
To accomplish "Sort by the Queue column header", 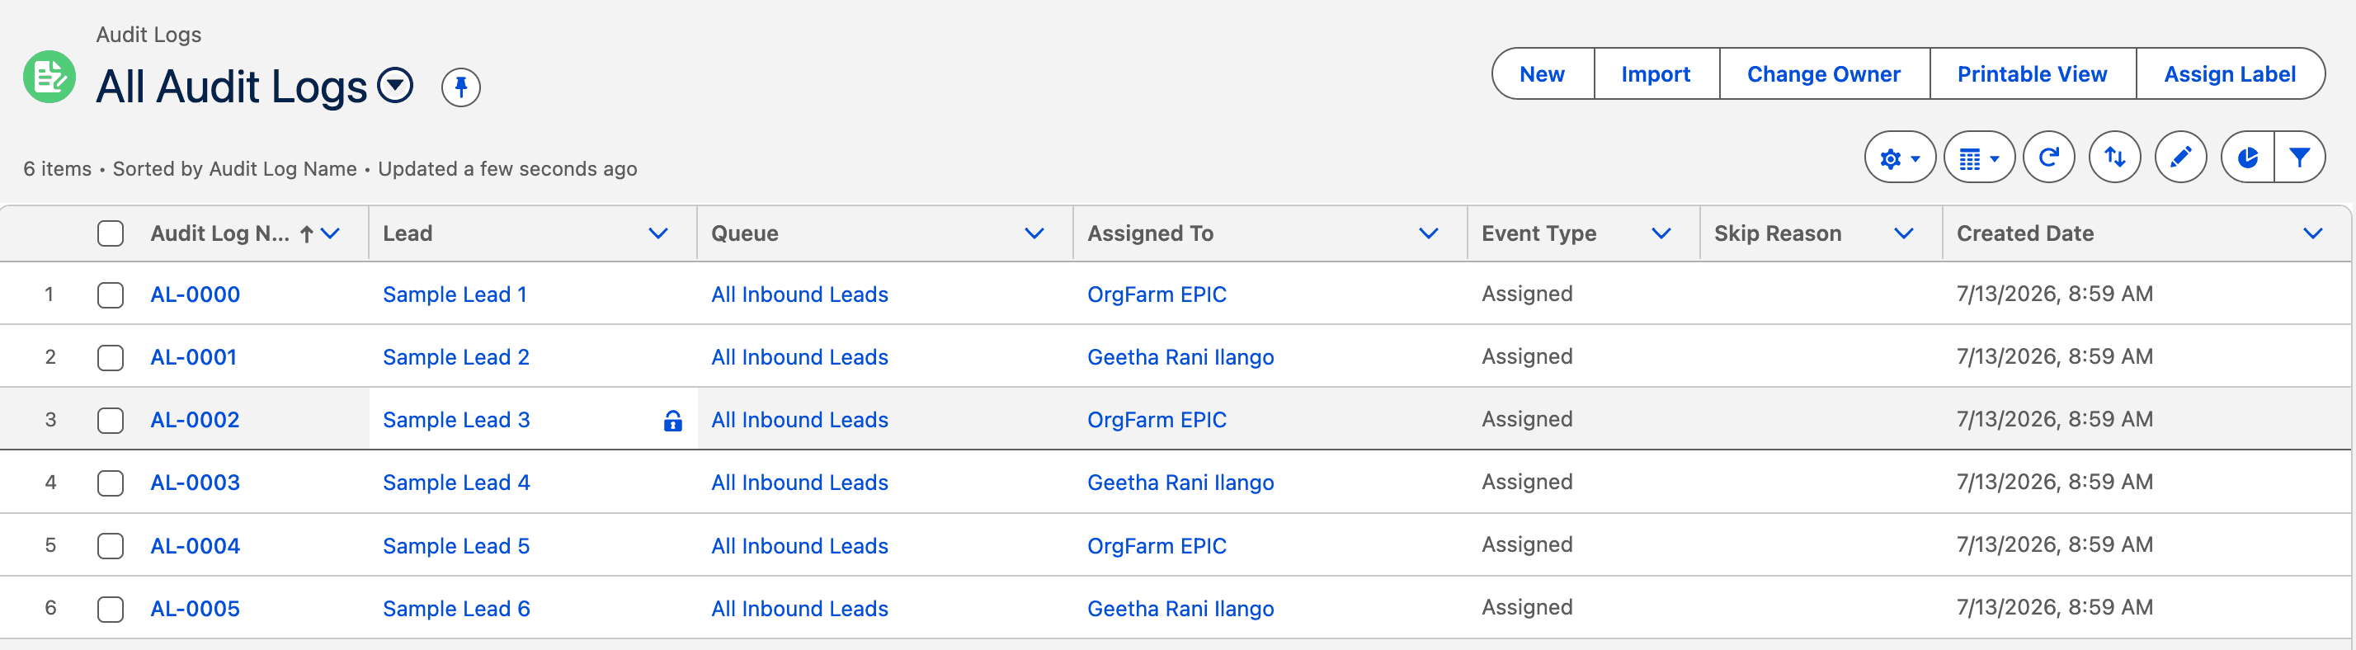I will (x=744, y=233).
